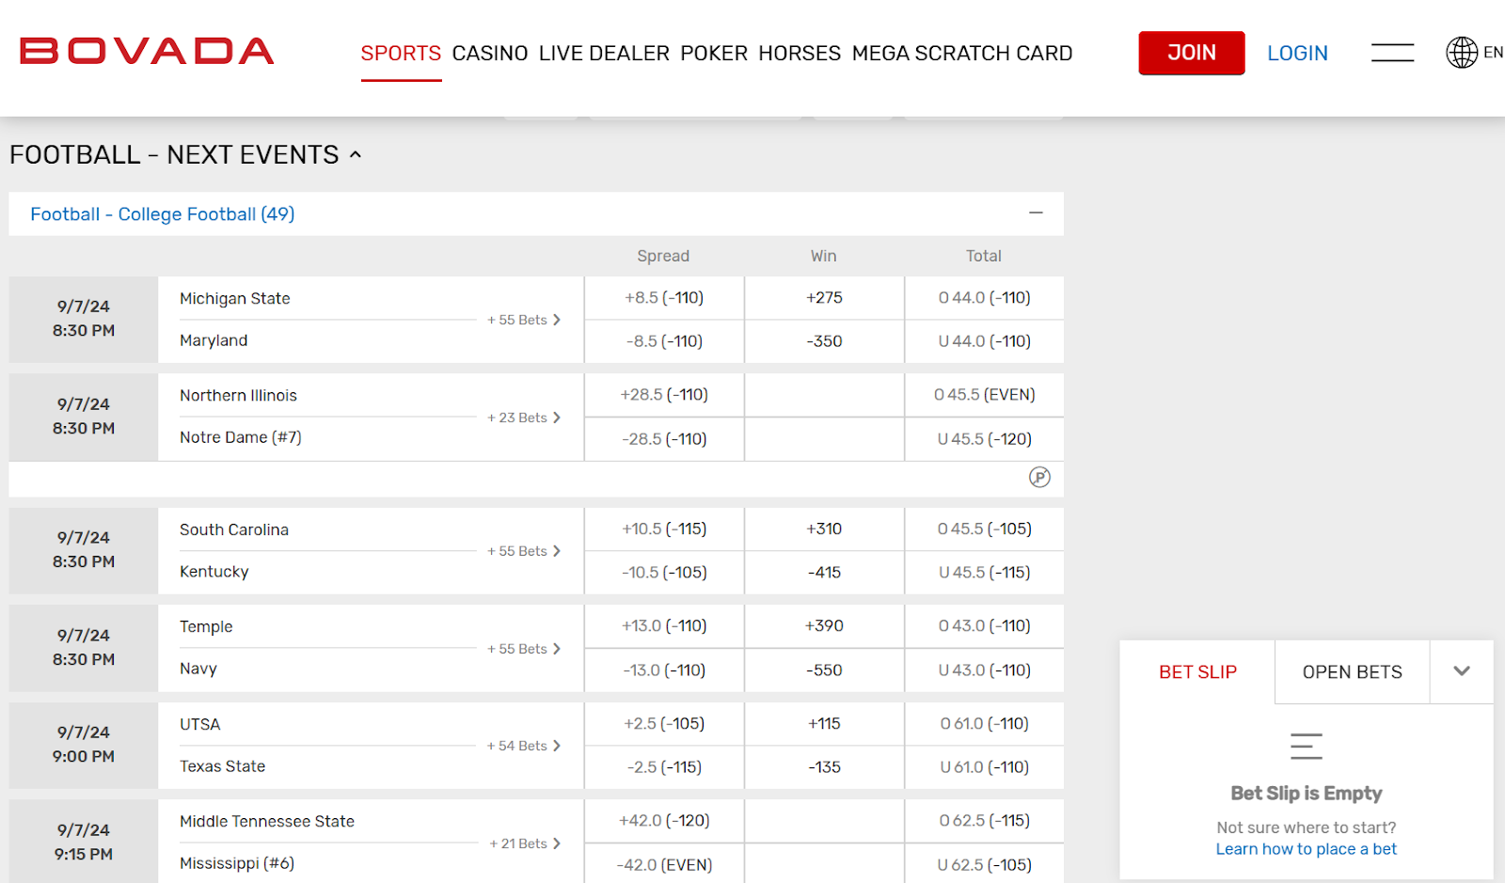The image size is (1505, 883).
Task: Select Over 45.5 (-105) total
Action: coord(985,529)
